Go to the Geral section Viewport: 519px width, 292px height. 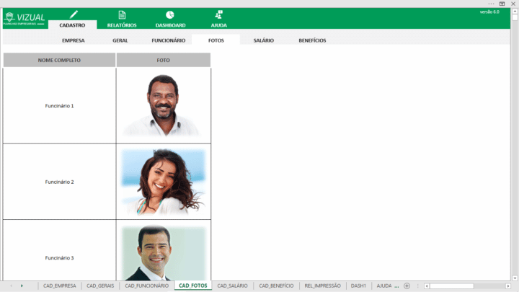coord(120,40)
